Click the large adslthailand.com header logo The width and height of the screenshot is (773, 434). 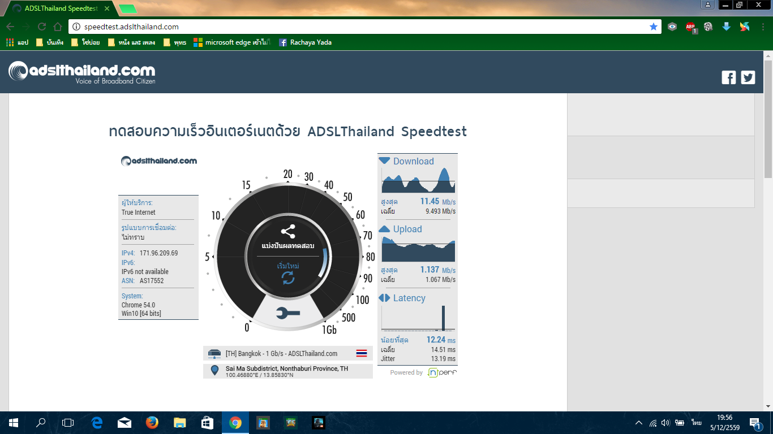[x=82, y=73]
